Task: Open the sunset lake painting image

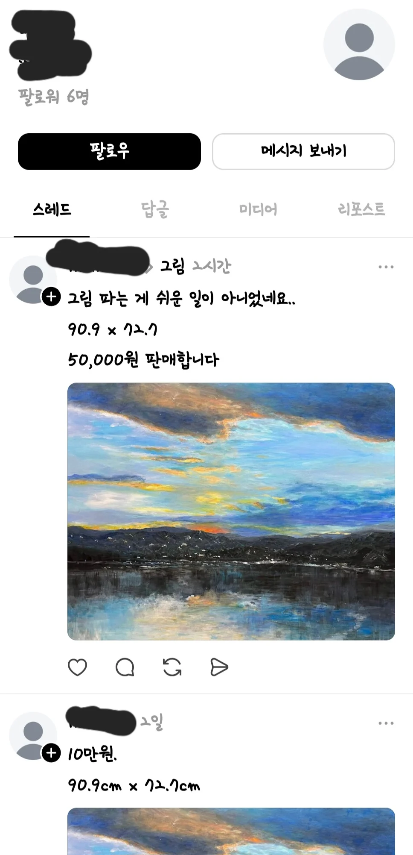Action: point(231,511)
